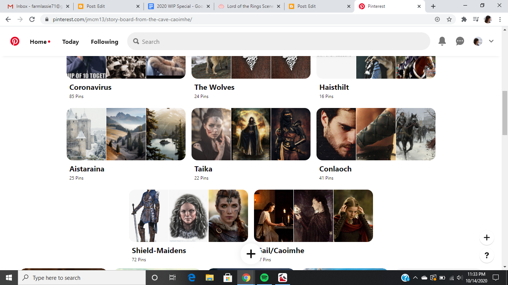
Task: Click the Aistaraina board title
Action: click(87, 169)
